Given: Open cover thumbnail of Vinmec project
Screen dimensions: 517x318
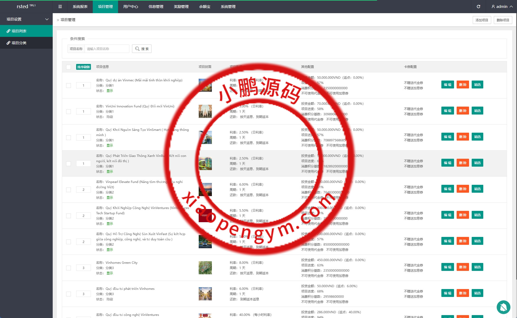Looking at the screenshot, I should (x=205, y=85).
